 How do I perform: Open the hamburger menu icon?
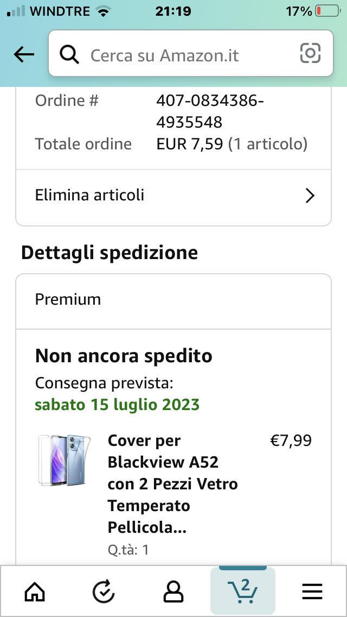click(x=312, y=591)
